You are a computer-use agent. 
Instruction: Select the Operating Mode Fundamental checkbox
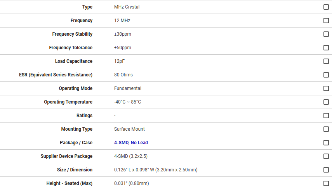coord(326,88)
